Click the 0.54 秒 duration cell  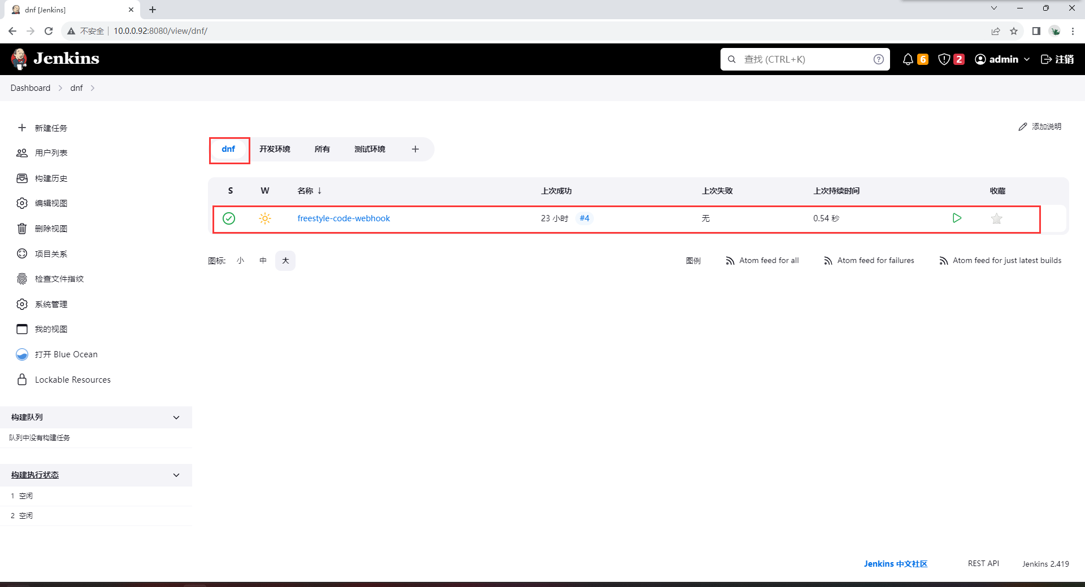826,218
